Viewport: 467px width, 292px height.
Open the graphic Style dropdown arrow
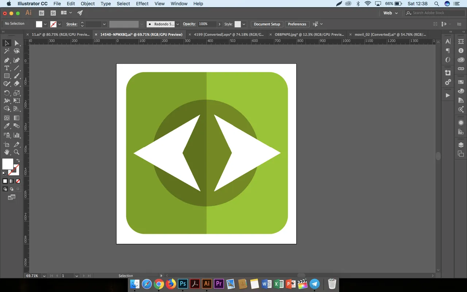244,24
